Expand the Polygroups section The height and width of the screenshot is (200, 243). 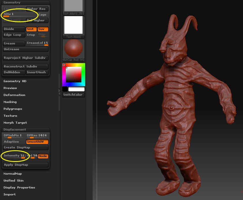[13, 109]
